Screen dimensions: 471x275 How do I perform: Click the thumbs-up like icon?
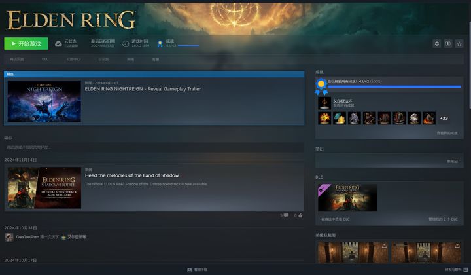pos(300,215)
